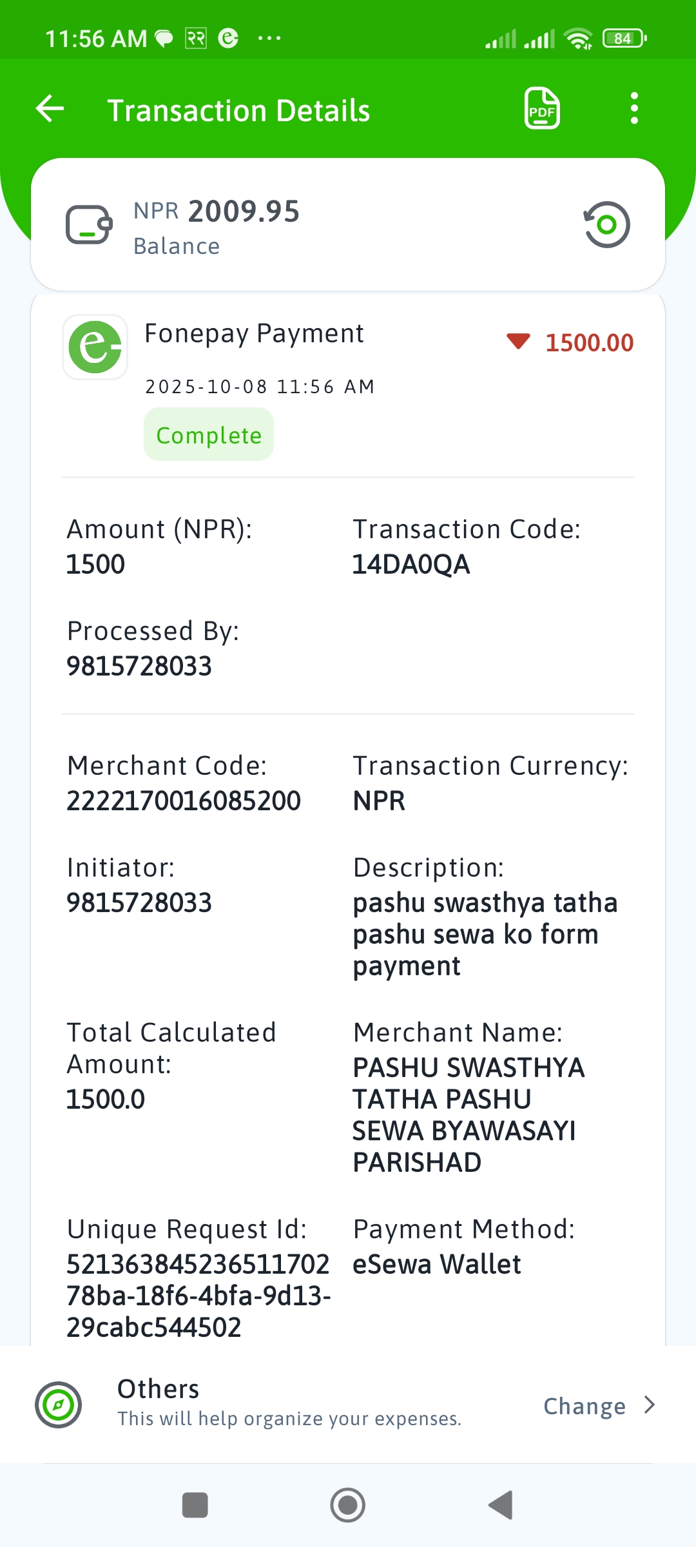Expand category options with the chevron
The height and width of the screenshot is (1547, 696).
650,1405
